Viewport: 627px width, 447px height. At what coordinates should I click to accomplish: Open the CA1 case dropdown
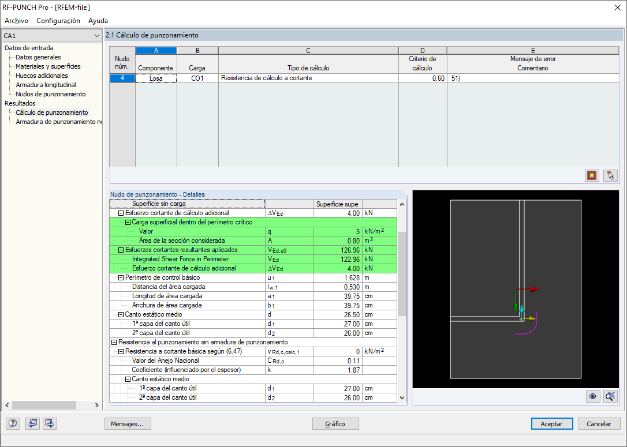pyautogui.click(x=51, y=36)
